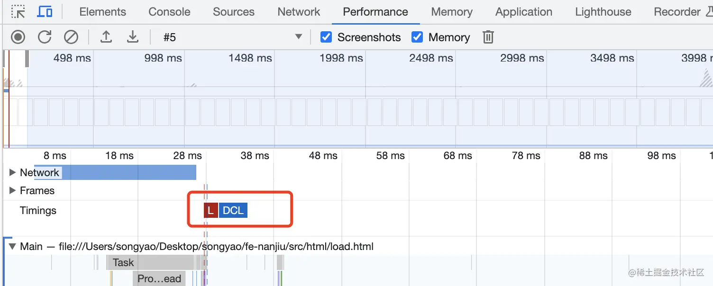Click the load profile upload icon
The image size is (713, 286).
[106, 37]
